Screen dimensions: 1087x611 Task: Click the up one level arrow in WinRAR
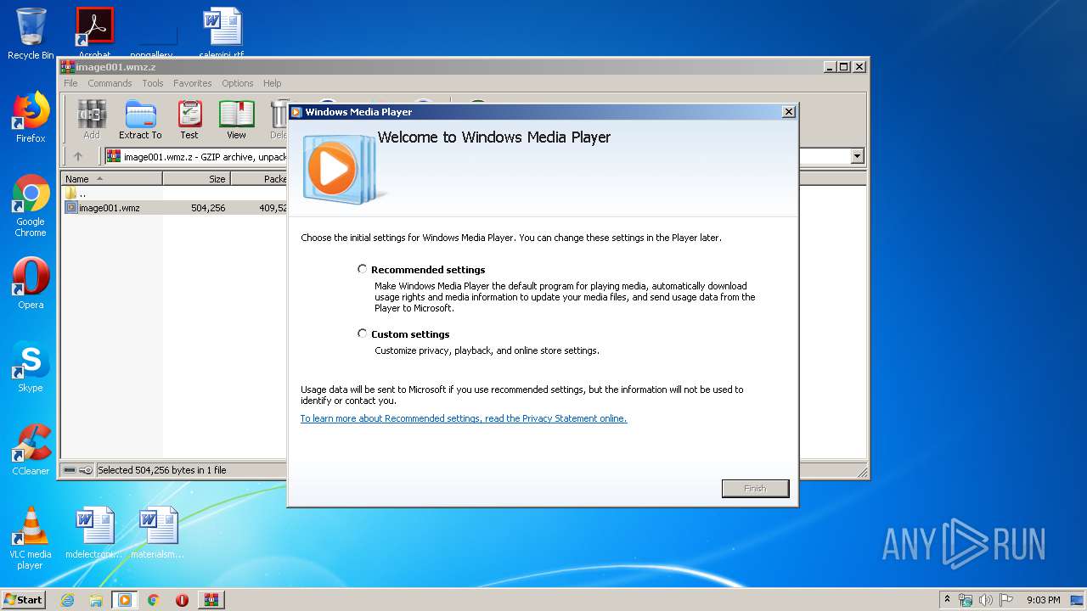click(x=78, y=156)
